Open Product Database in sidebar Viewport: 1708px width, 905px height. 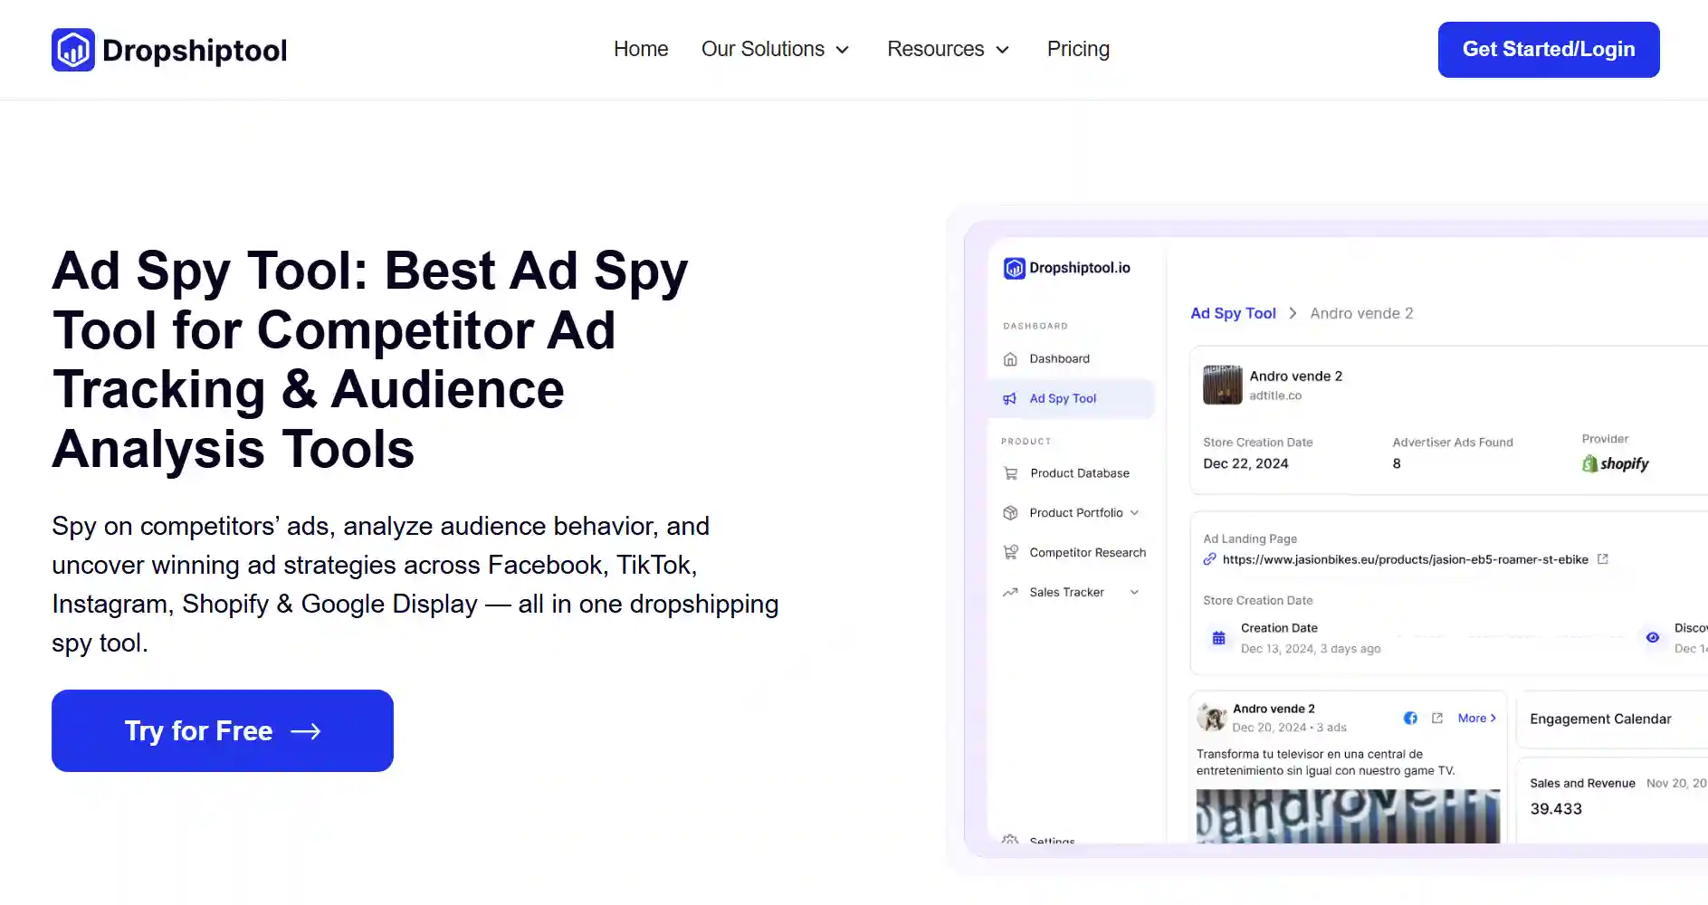click(1080, 473)
